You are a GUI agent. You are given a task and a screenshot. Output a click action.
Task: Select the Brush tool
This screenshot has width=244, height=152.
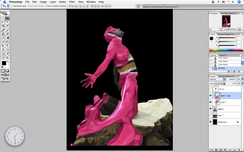tap(7, 30)
